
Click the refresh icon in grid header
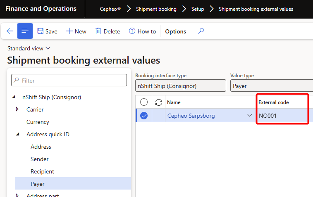pos(158,102)
